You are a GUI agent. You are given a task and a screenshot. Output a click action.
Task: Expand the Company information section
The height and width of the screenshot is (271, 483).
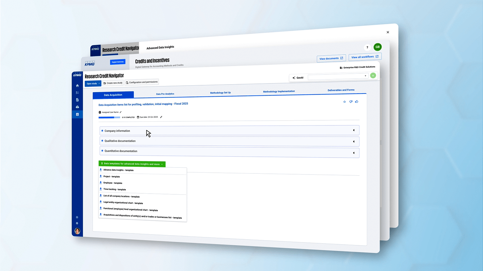click(229, 130)
